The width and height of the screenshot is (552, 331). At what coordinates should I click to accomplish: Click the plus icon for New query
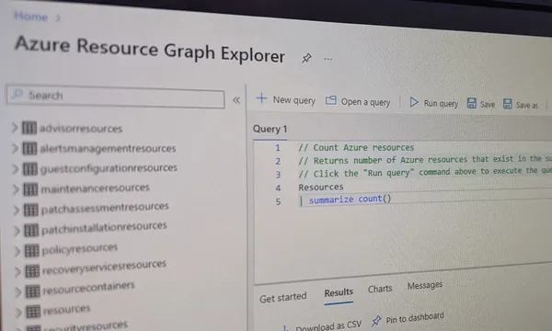[x=261, y=98]
